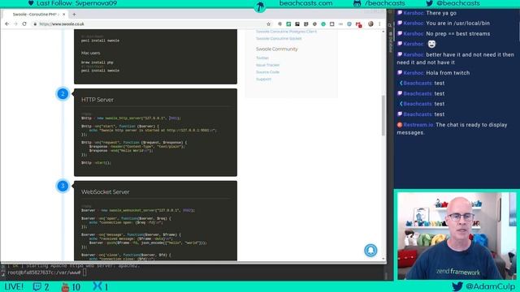Click the site lock icon in address bar
This screenshot has width=520, height=292.
coord(35,24)
